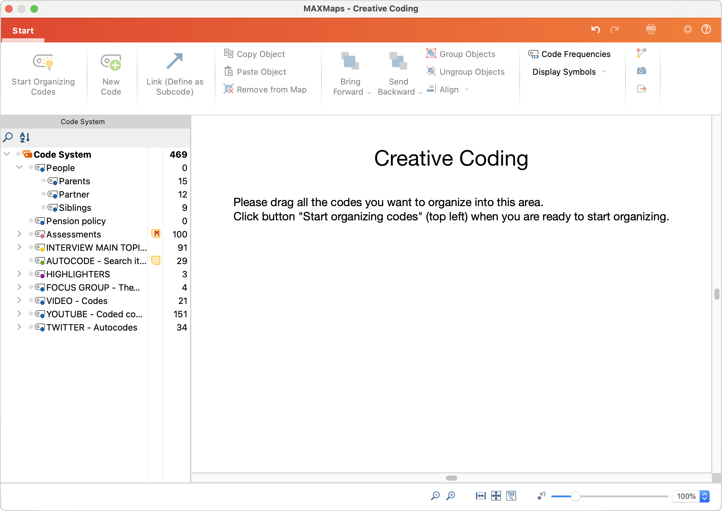The width and height of the screenshot is (722, 511).
Task: Fit whole map to window icon
Action: pos(496,496)
